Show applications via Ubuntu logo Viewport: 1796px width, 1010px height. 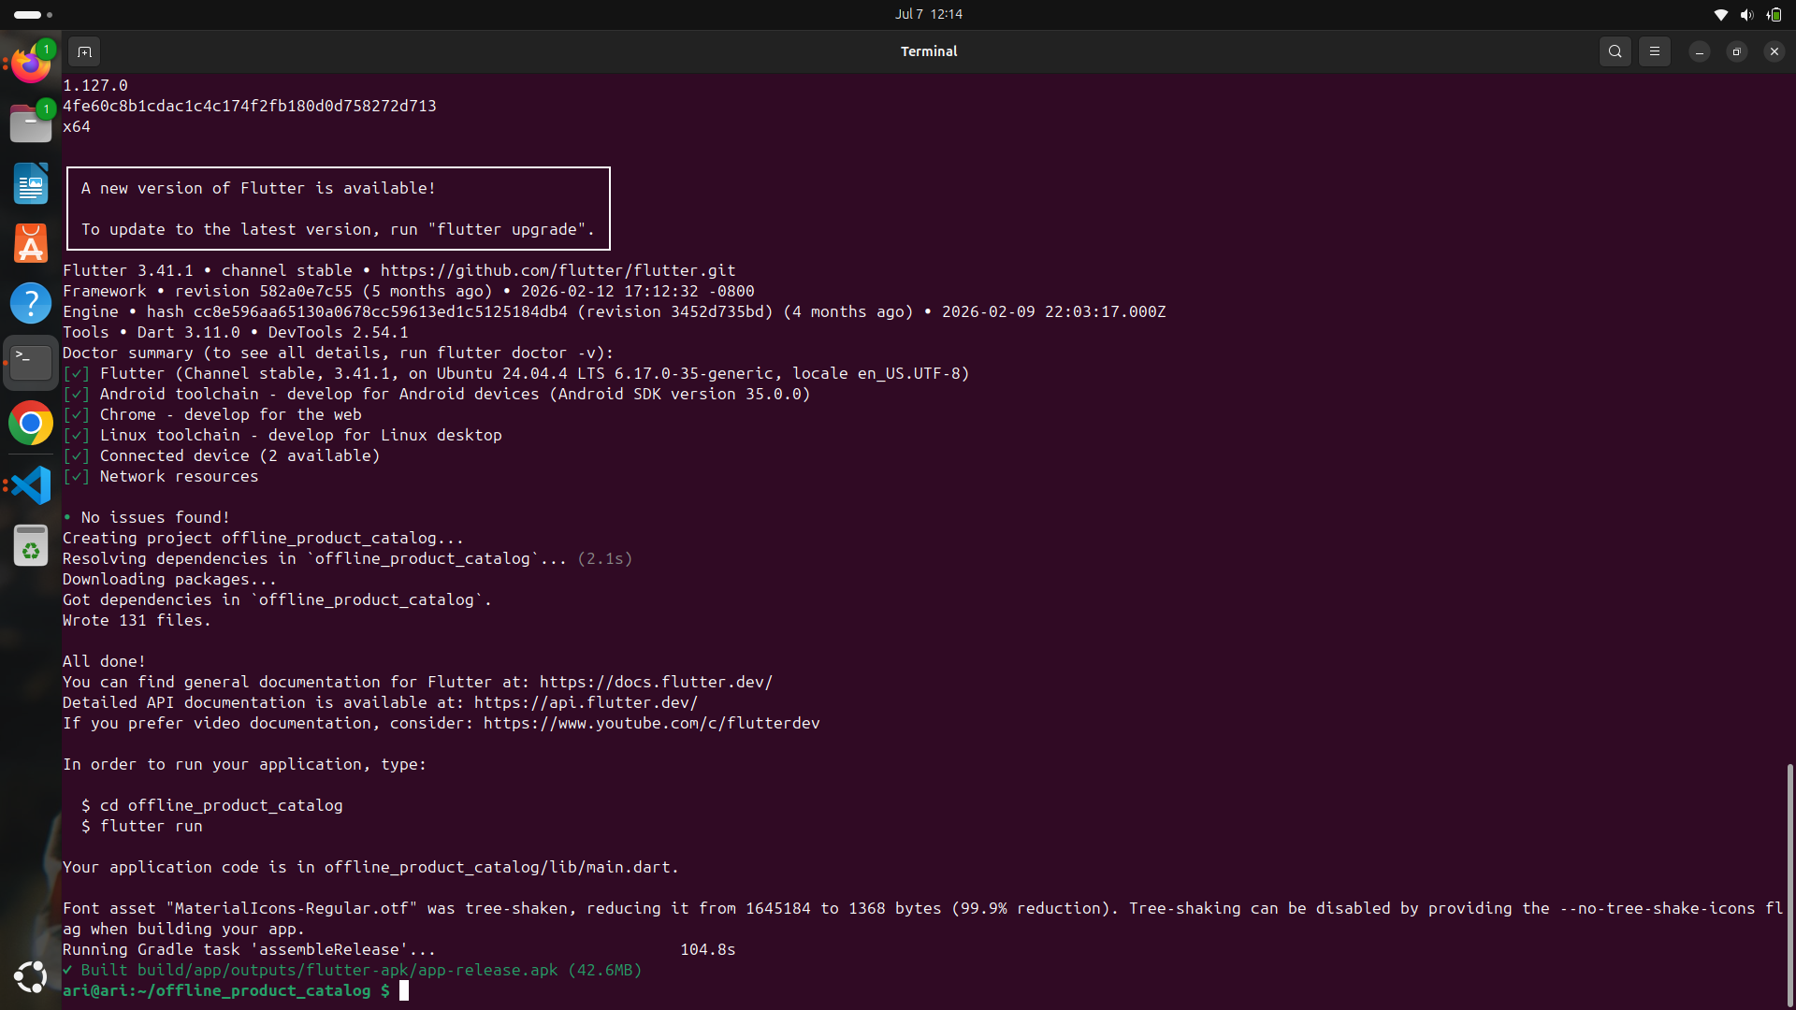pos(31,977)
